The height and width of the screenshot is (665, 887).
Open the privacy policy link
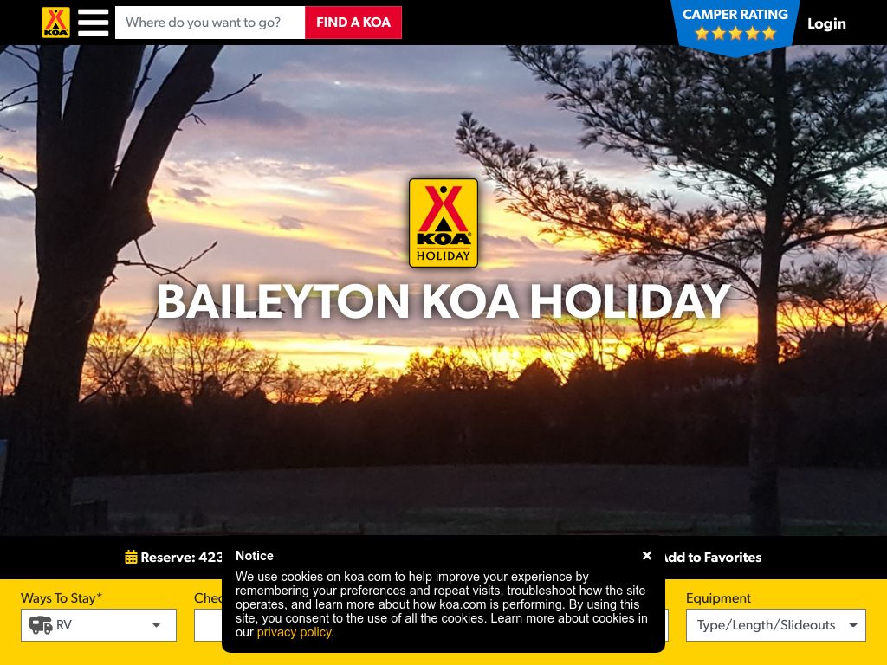pos(295,632)
